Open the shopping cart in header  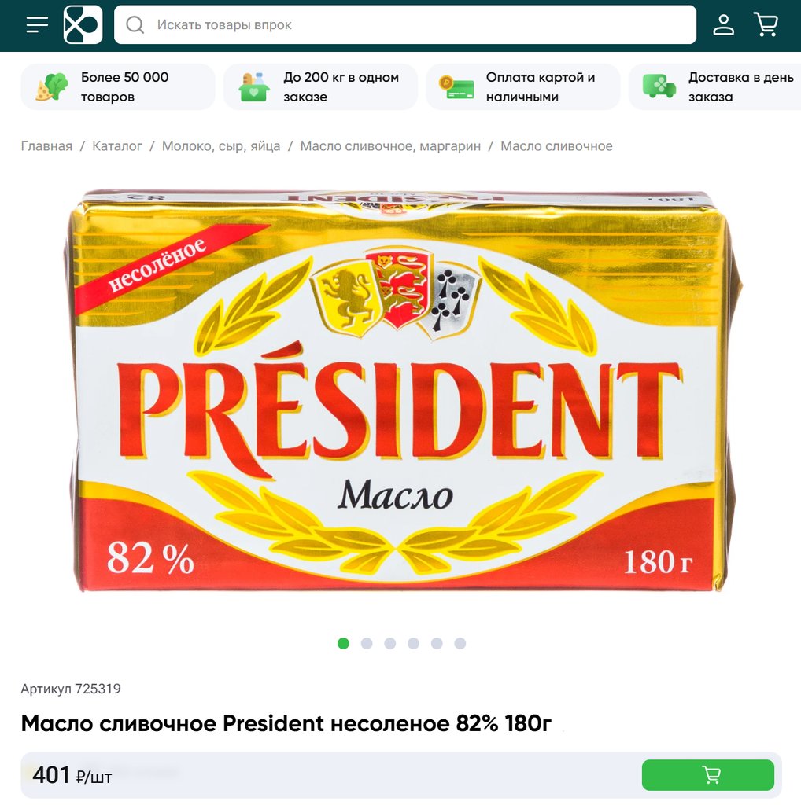click(766, 24)
